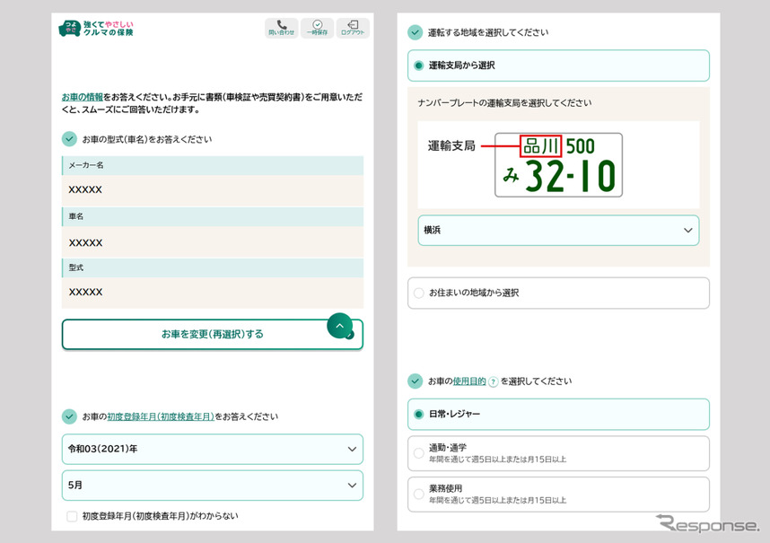770x543 pixels.
Task: Check 初度登録年月がわからない checkbox
Action: 72,516
